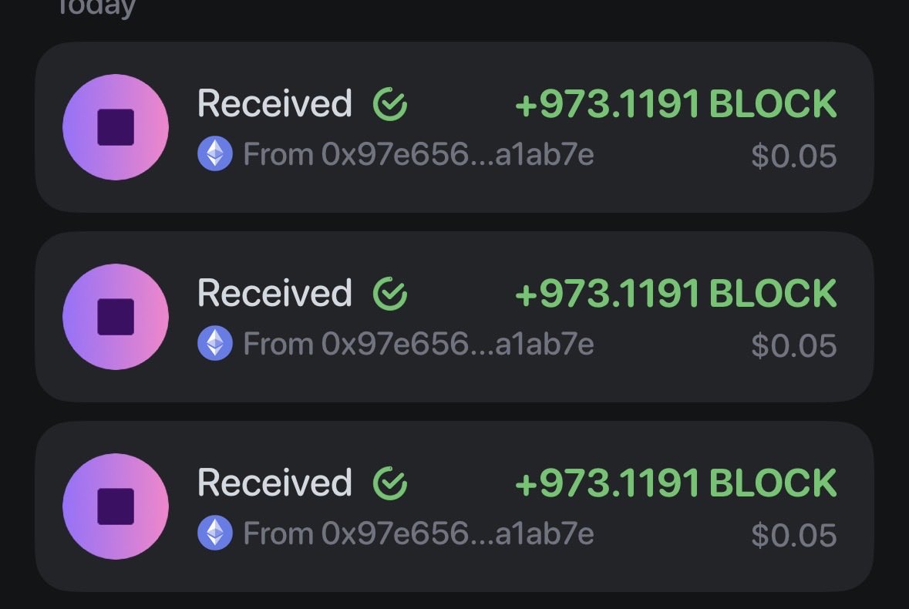Tap the BLOCK token icon in the bottom transaction
Screen dimensions: 909x609
pos(116,506)
